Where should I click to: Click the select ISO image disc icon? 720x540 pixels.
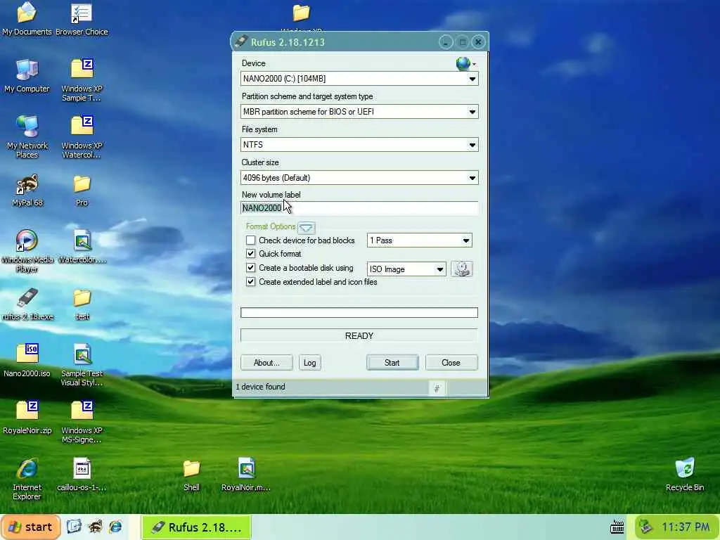pos(461,269)
